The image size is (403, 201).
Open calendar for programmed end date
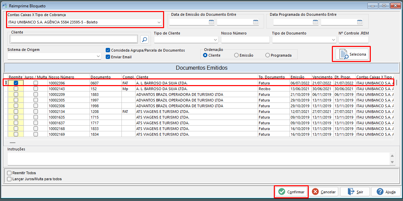(x=360, y=22)
